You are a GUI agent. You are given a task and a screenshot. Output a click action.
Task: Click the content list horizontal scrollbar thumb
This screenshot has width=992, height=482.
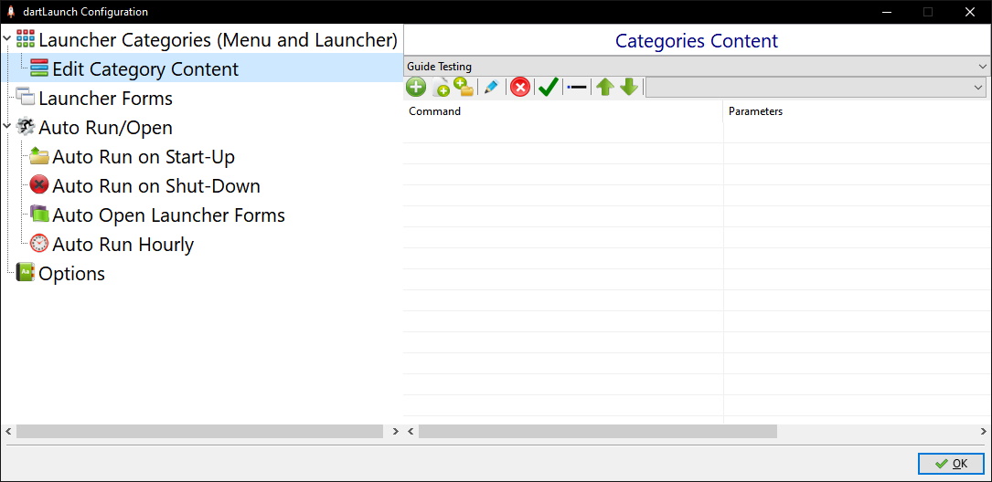tap(597, 431)
